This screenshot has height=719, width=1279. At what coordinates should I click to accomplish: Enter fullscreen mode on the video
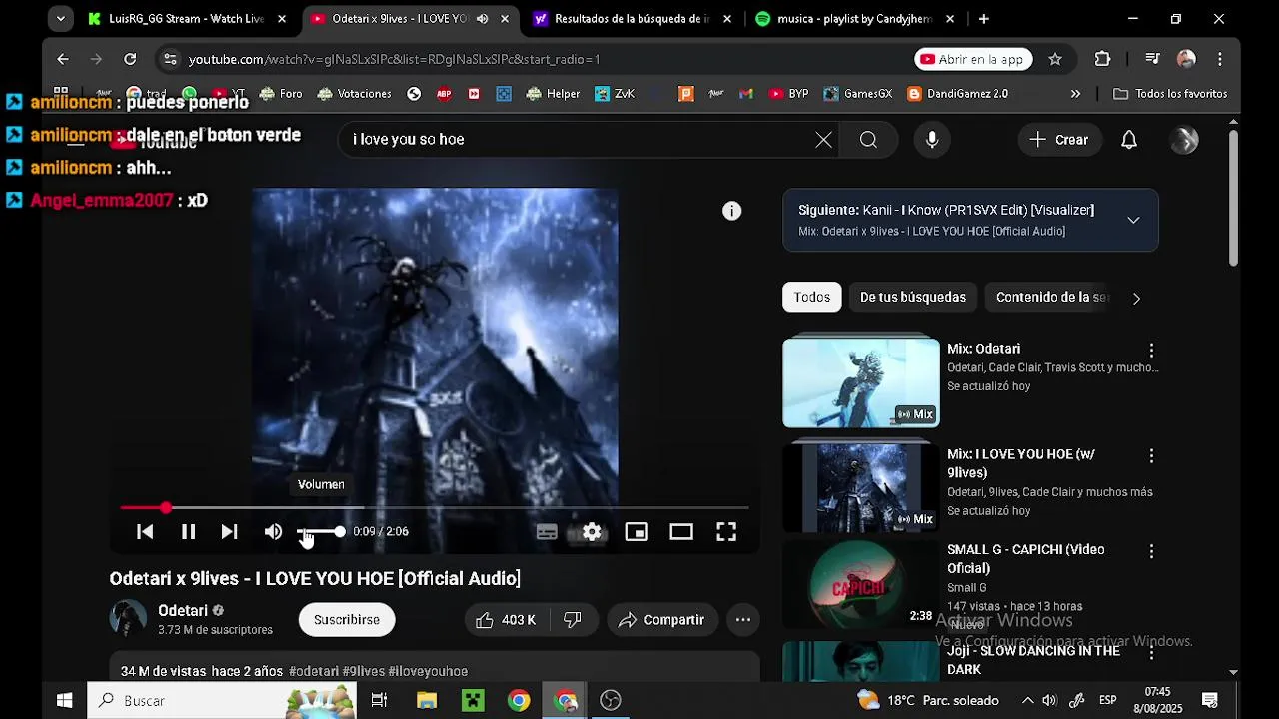(726, 532)
